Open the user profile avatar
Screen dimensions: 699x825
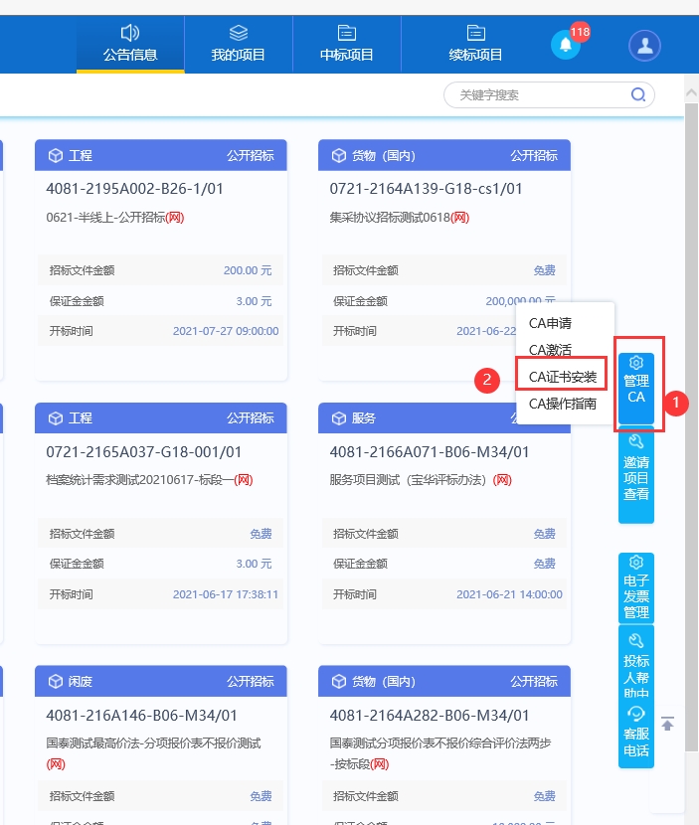pos(644,45)
